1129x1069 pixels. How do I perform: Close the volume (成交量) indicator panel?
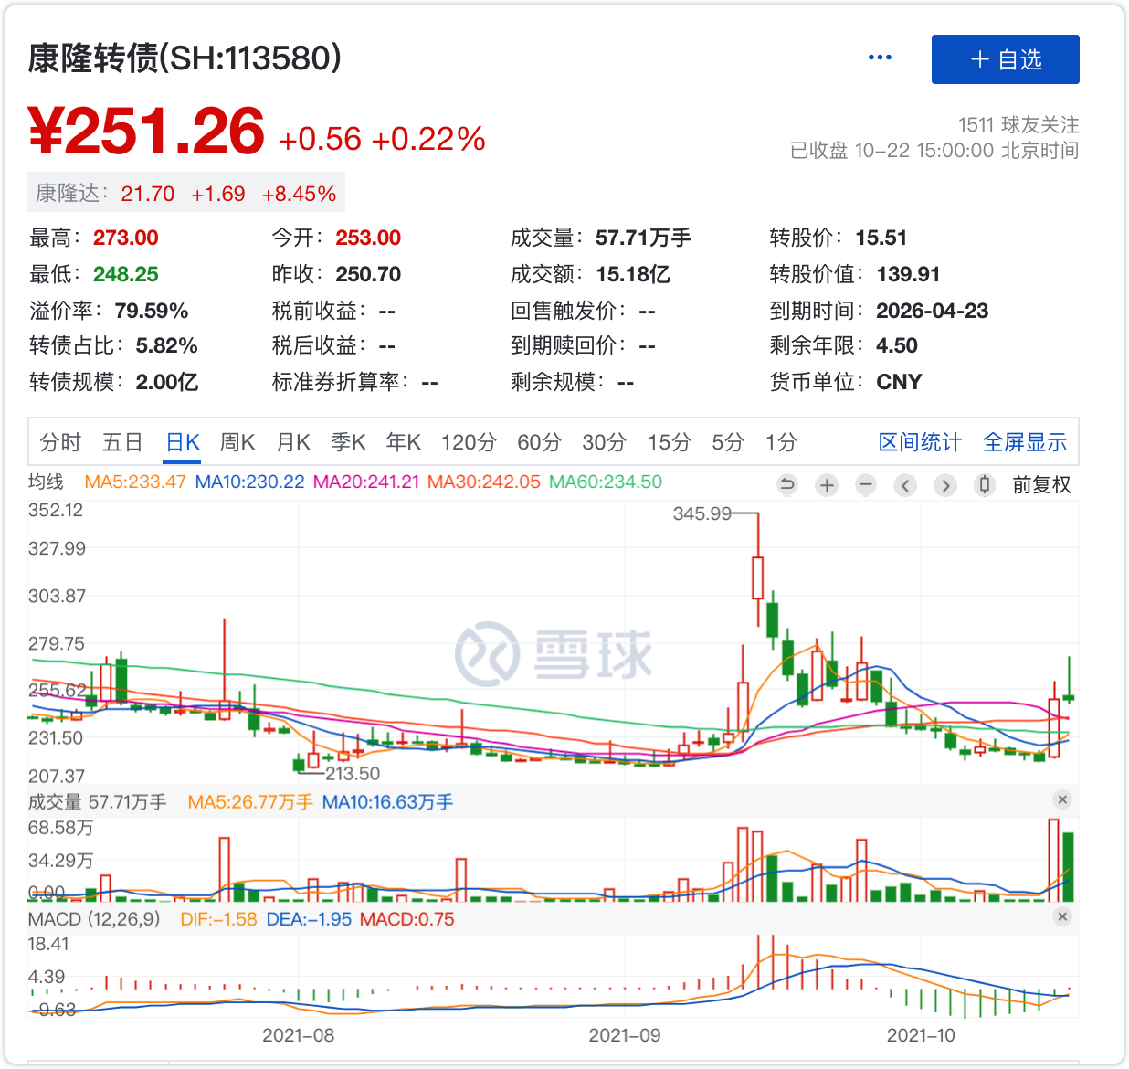(x=1061, y=799)
